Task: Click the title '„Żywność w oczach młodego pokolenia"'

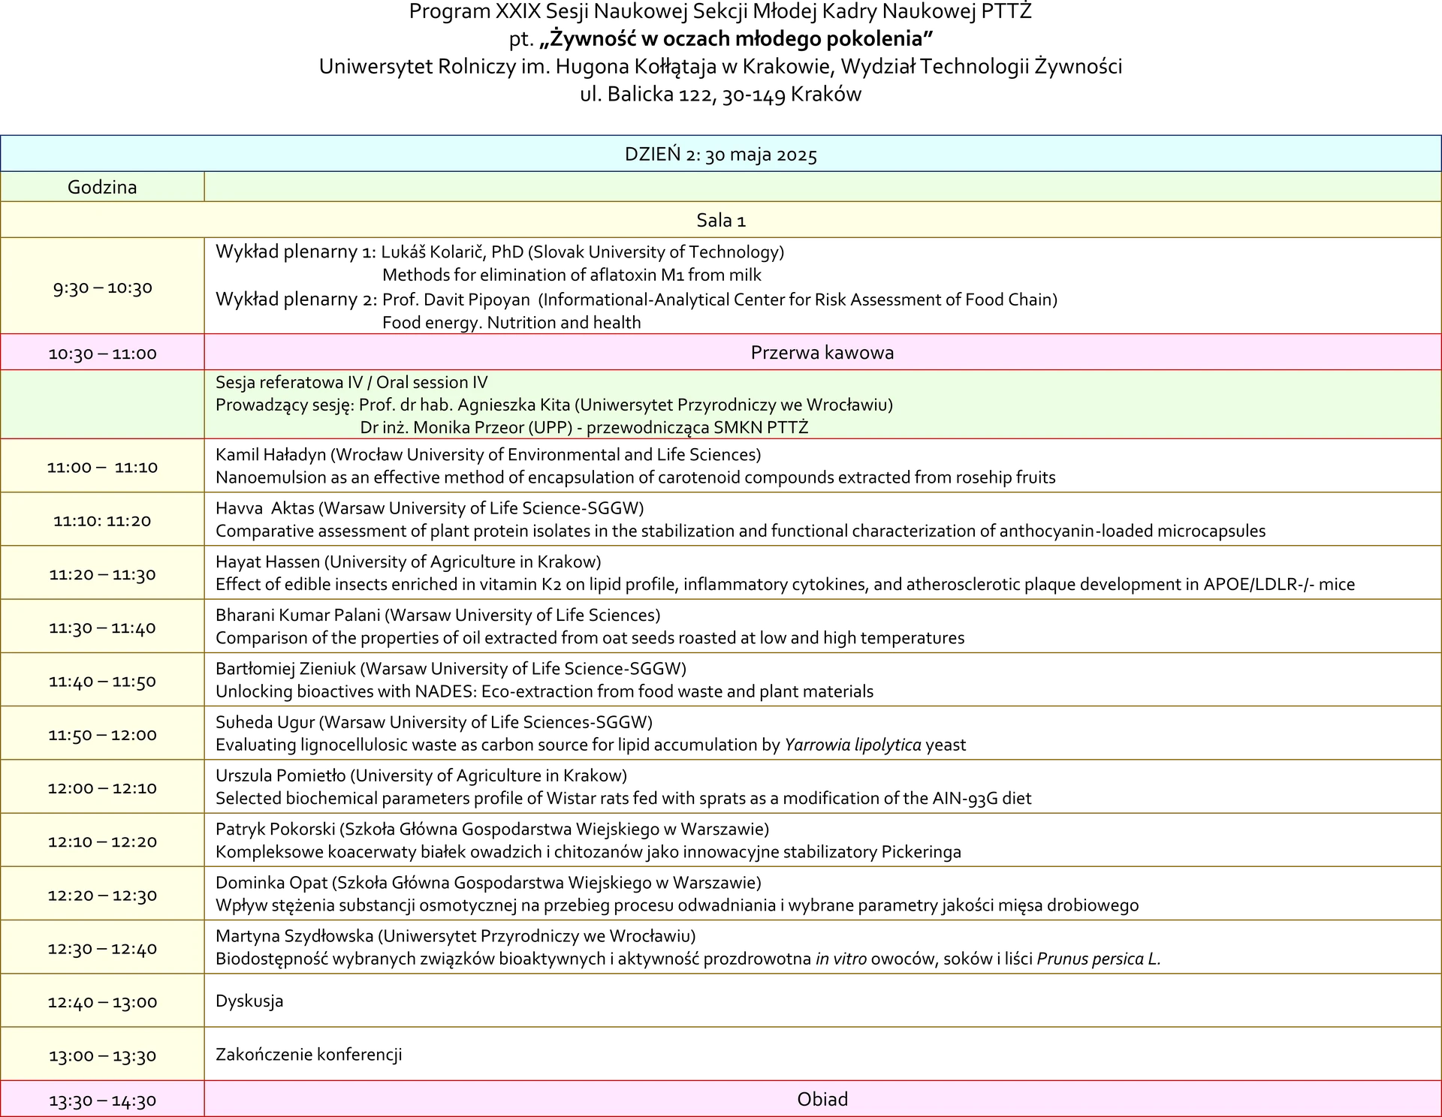Action: point(735,38)
